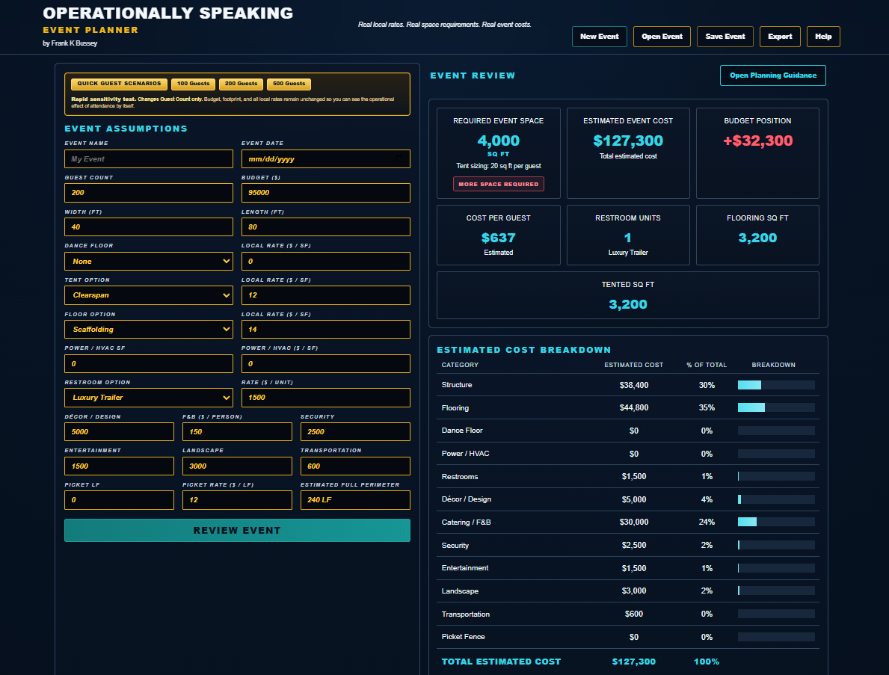This screenshot has width=889, height=675.
Task: Click the Tented Sq Ft value 3,200
Action: point(627,304)
